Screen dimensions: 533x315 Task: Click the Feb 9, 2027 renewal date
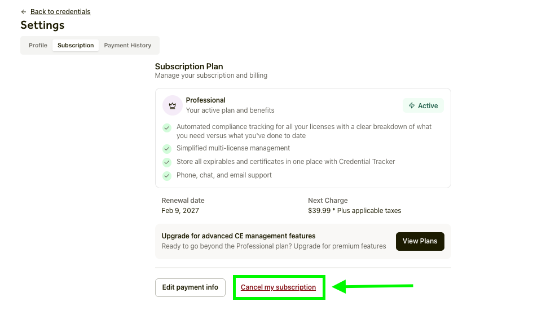coord(180,211)
